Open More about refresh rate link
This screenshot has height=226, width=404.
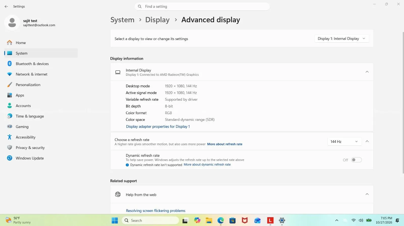(x=225, y=144)
